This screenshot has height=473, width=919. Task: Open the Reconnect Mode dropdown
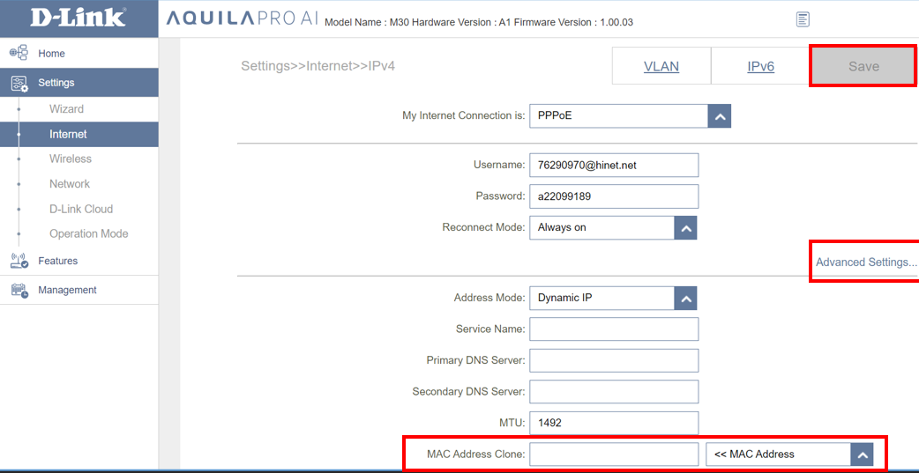pyautogui.click(x=685, y=227)
